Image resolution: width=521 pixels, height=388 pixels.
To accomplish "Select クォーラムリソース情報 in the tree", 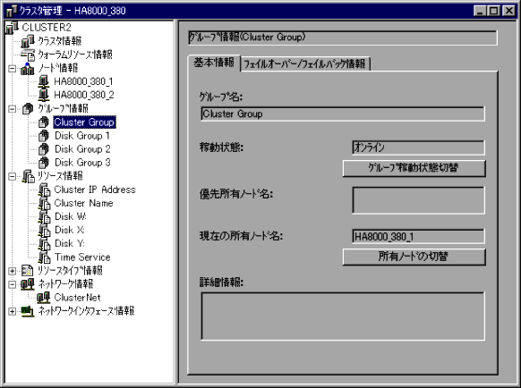I will (x=75, y=55).
